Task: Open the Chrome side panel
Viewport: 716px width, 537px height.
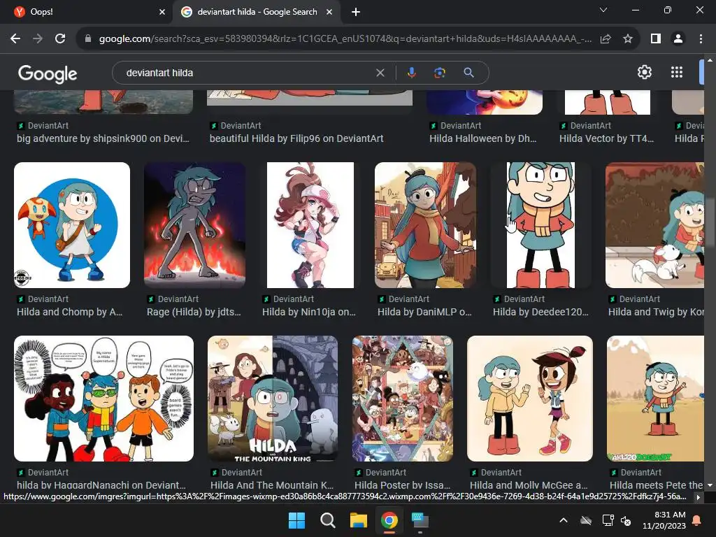Action: tap(656, 39)
